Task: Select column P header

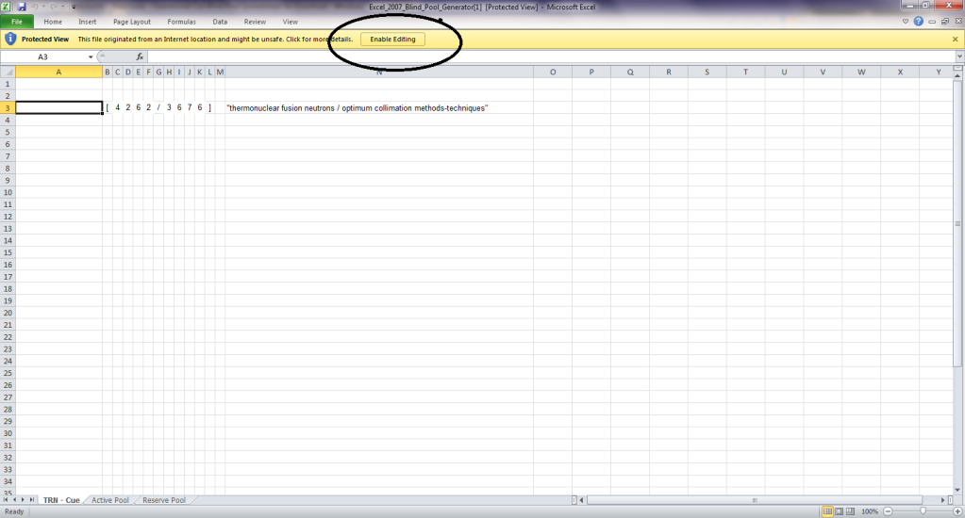Action: (x=591, y=72)
